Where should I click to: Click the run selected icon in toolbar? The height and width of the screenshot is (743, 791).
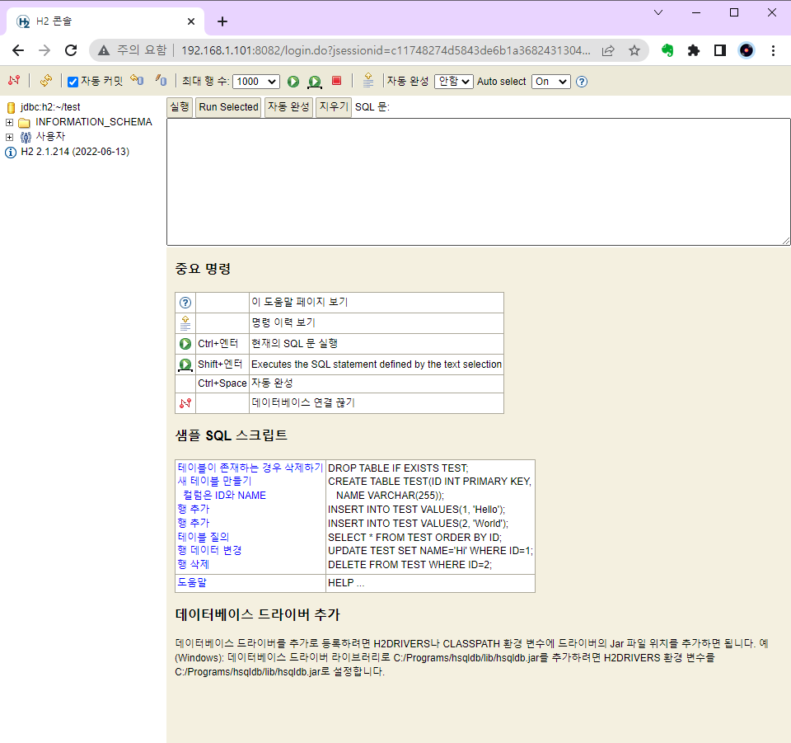tap(315, 82)
